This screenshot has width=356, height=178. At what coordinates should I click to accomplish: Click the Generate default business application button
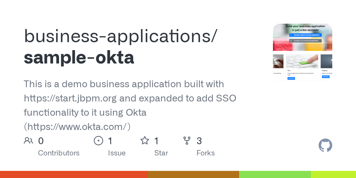(305, 35)
